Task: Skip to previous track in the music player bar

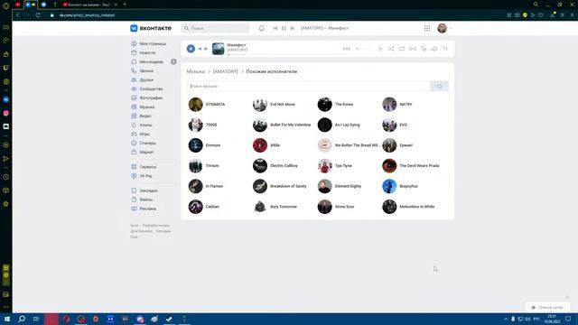Action: 200,49
